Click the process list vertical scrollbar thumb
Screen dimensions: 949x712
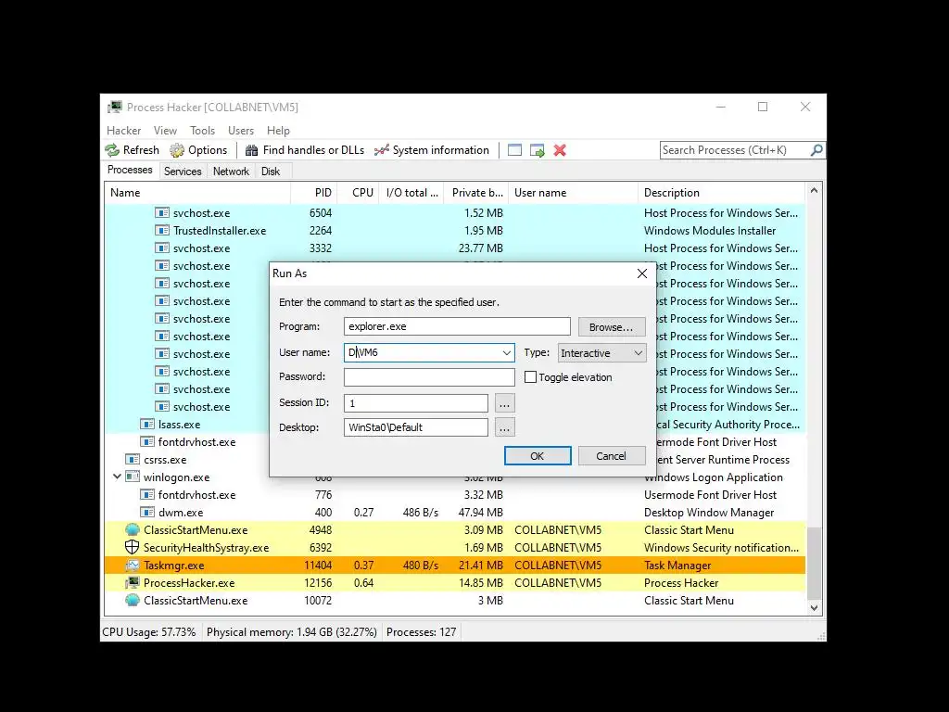pyautogui.click(x=815, y=563)
